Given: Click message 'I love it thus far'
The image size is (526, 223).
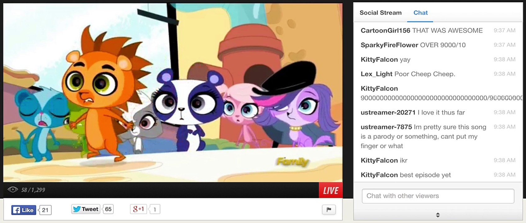Looking at the screenshot, I should (x=441, y=112).
